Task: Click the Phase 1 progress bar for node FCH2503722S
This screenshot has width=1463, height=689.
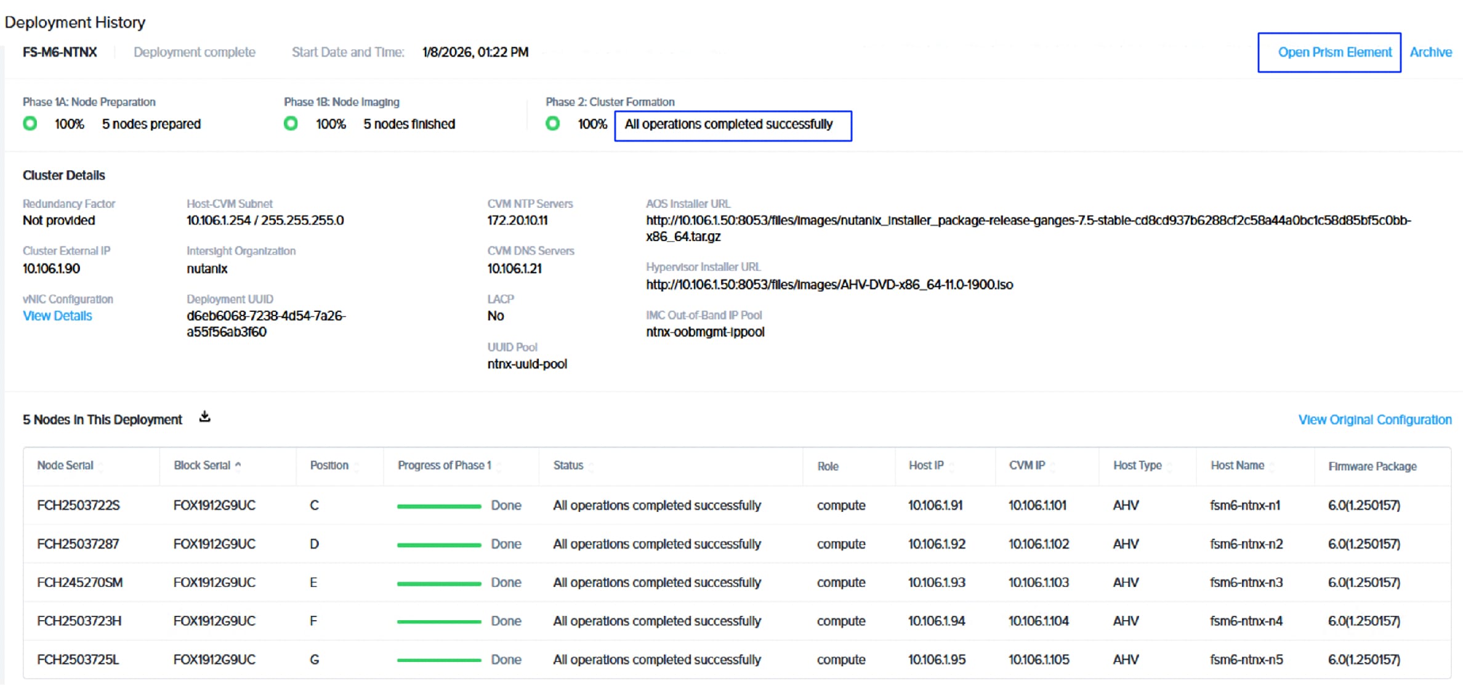Action: click(x=438, y=505)
